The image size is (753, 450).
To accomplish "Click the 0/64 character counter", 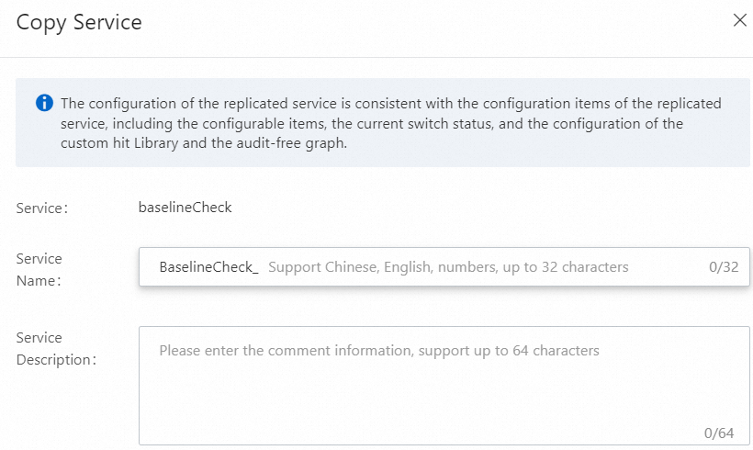I will 719,433.
